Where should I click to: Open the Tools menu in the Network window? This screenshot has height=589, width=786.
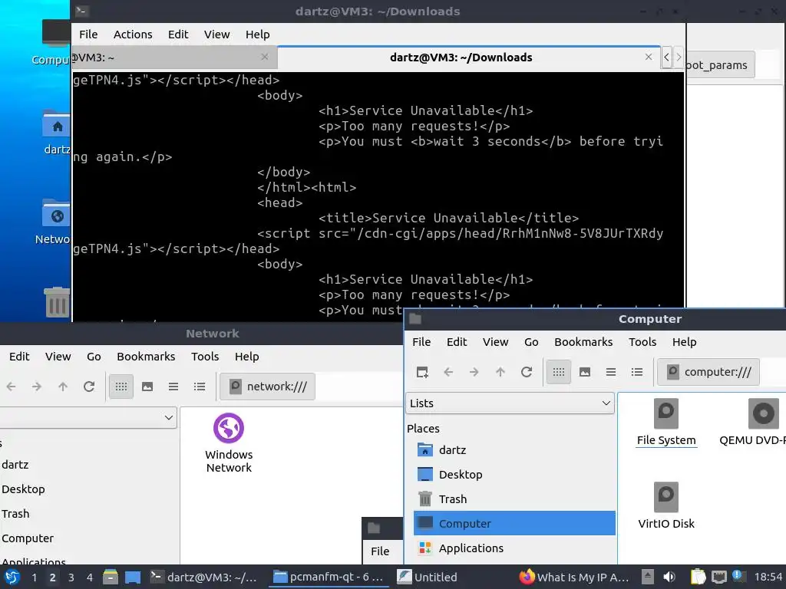(205, 357)
